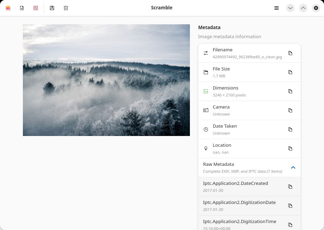
Task: Click the '2017-01-30' DigitizationDate value
Action: [213, 210]
